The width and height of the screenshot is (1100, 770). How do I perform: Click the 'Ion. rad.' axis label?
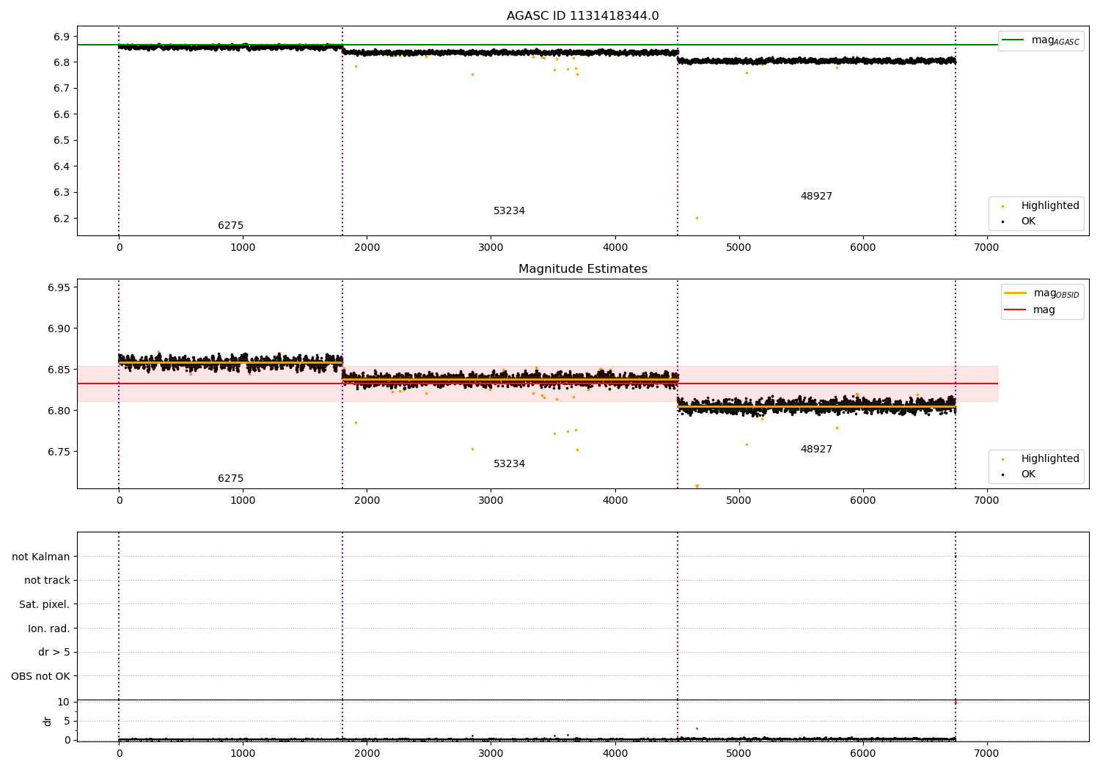pos(49,628)
